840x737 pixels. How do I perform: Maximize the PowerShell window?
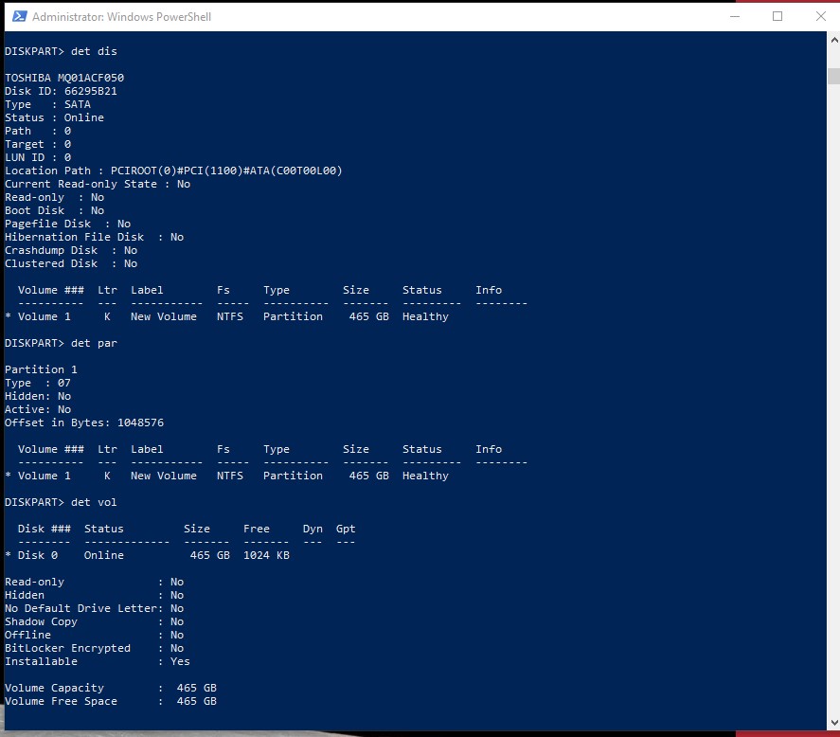tap(777, 16)
